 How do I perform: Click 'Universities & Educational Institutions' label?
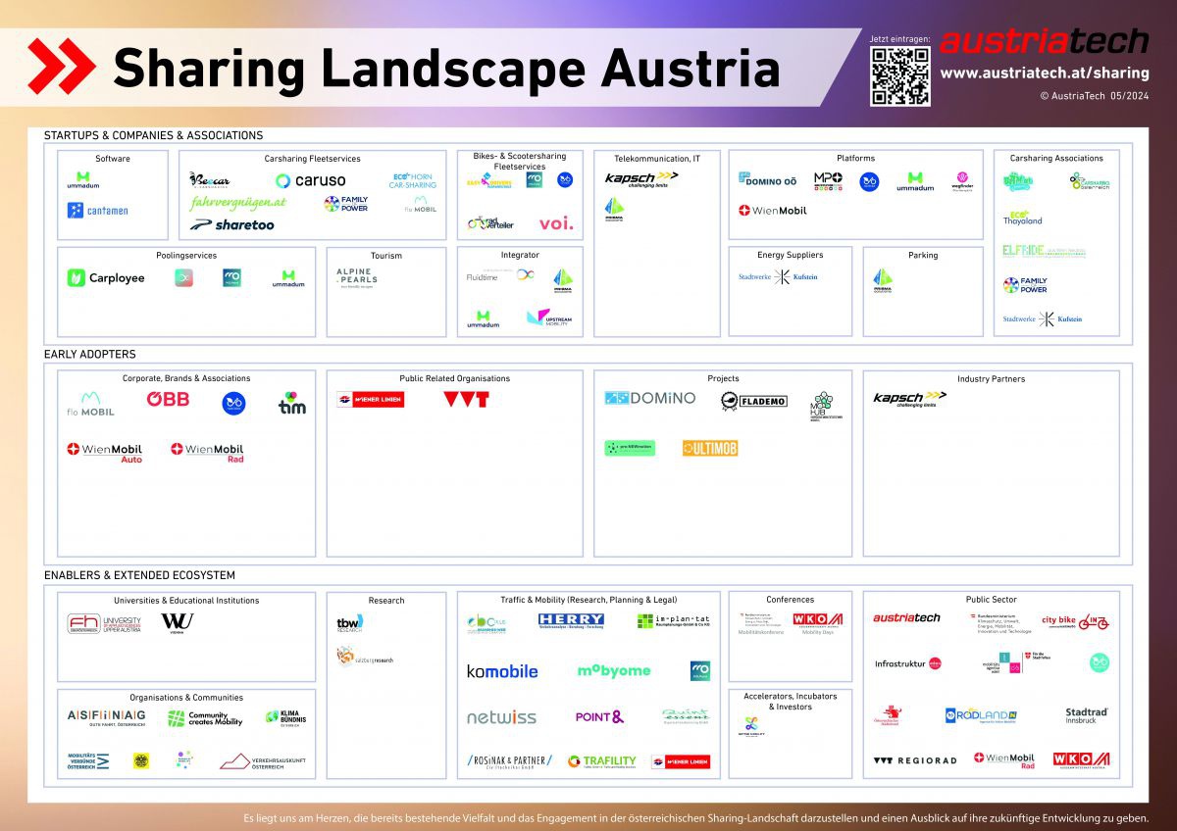[186, 600]
